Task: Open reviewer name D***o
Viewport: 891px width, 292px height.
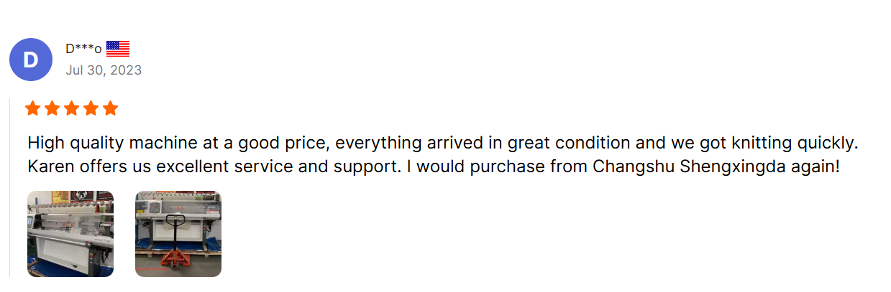Action: coord(83,49)
